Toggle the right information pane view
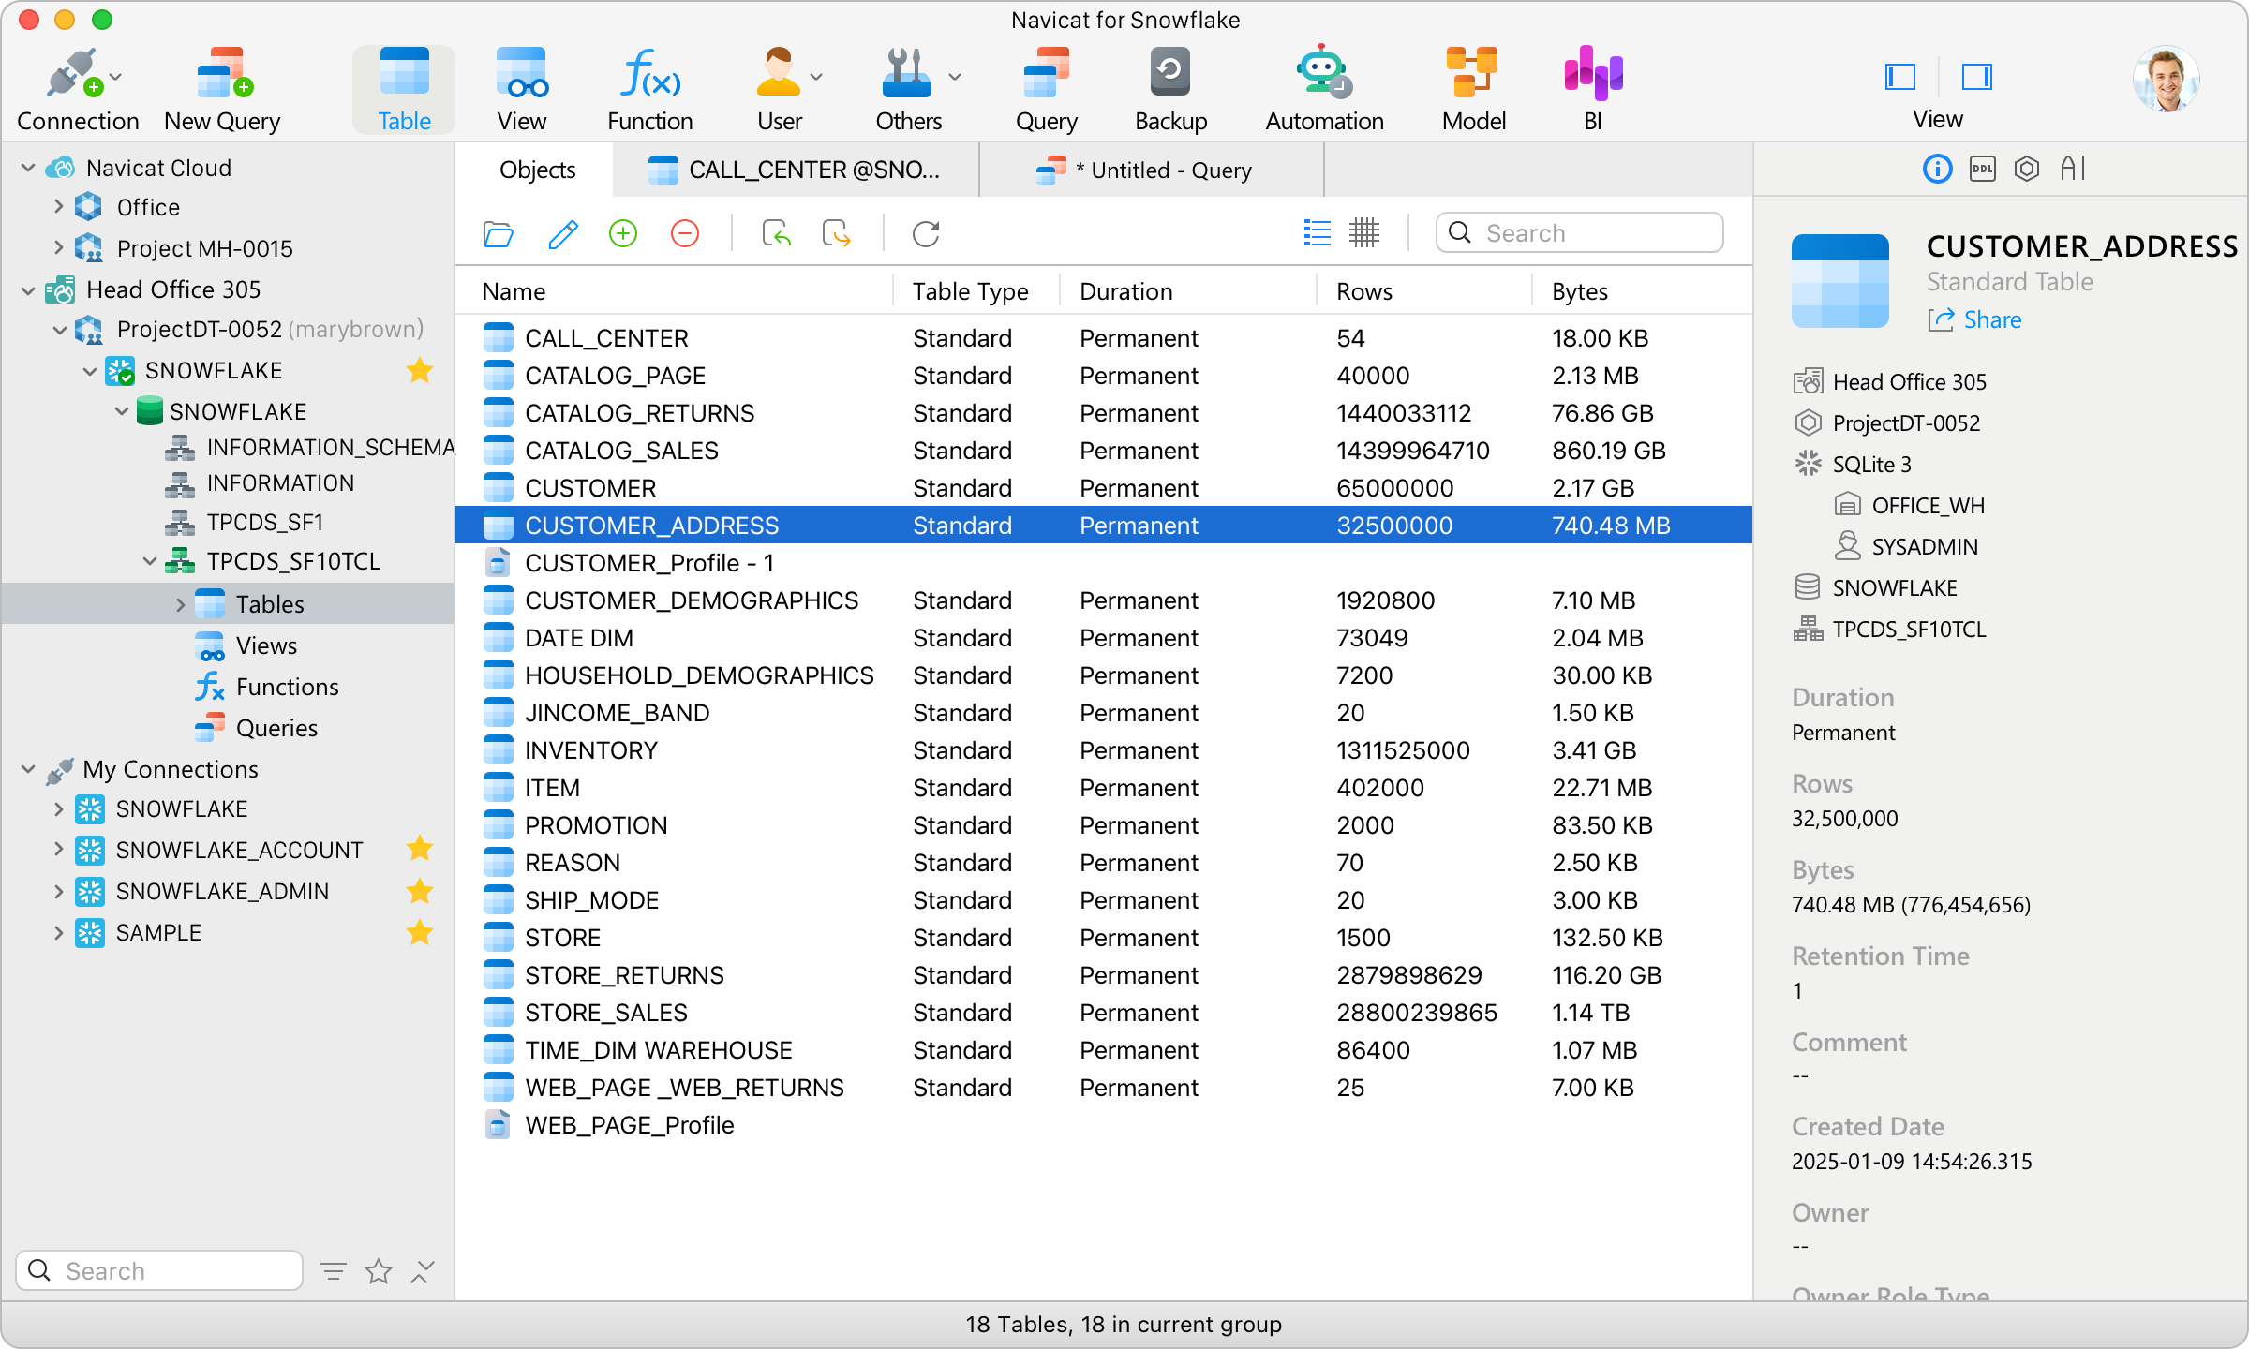The height and width of the screenshot is (1349, 2249). coord(1976,77)
